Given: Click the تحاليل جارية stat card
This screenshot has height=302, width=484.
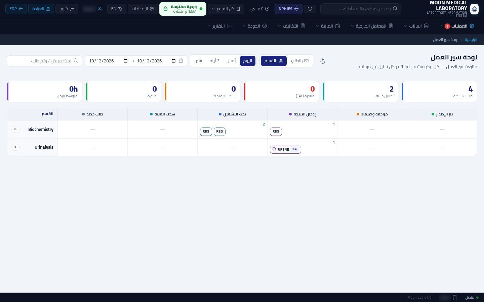Looking at the screenshot, I should 361,91.
